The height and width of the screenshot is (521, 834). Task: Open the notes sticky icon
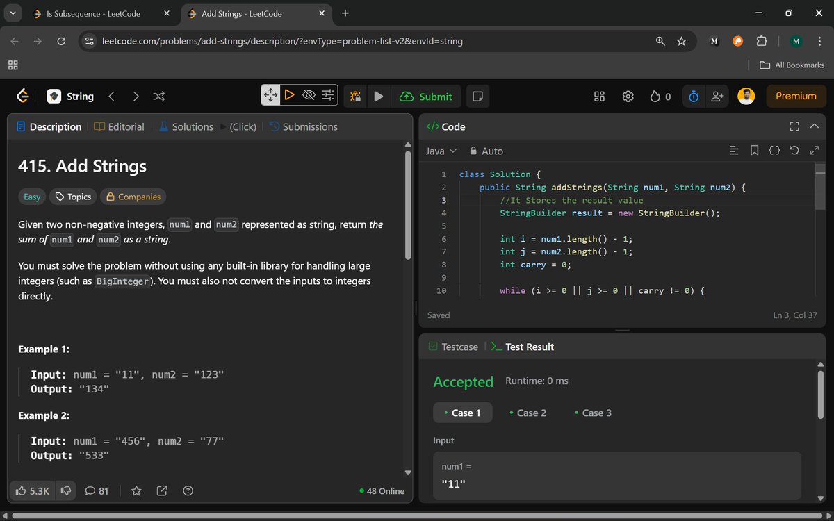(x=477, y=97)
